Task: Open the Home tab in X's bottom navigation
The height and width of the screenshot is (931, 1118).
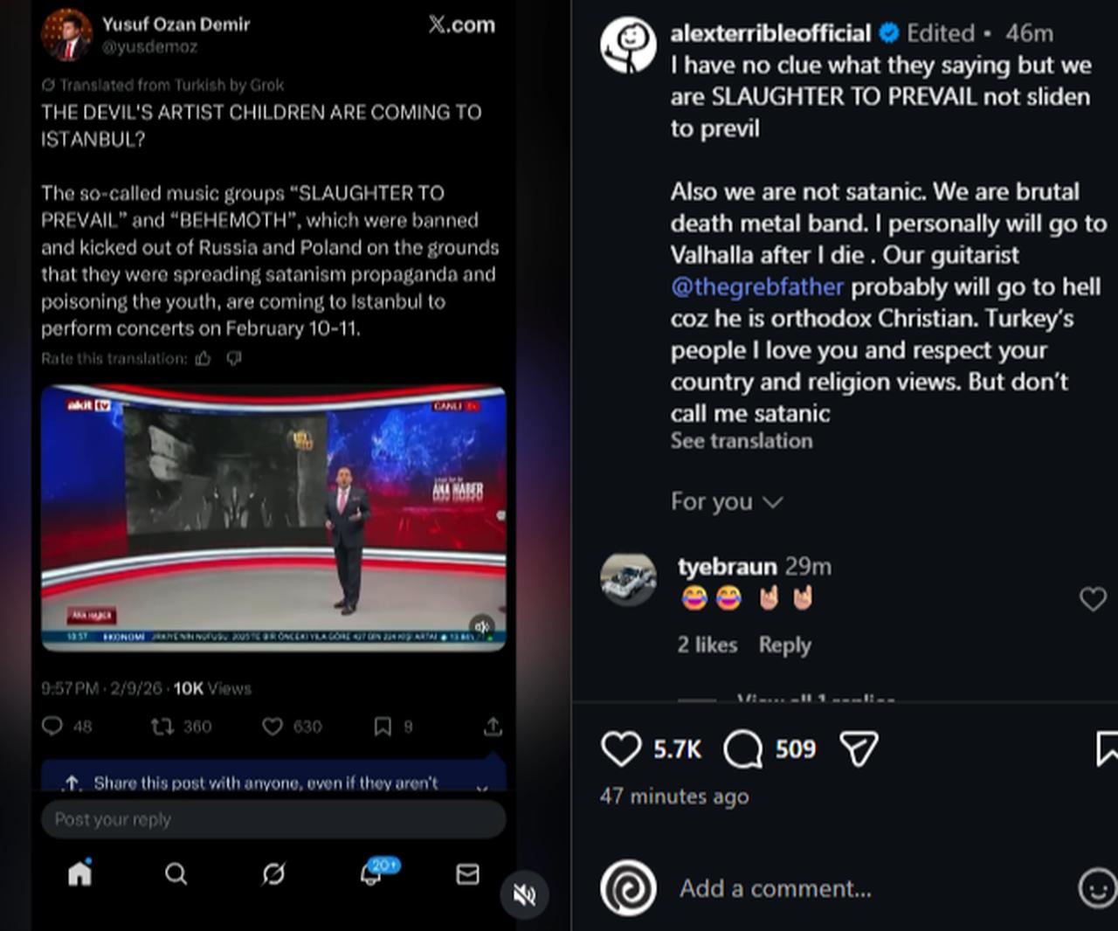Action: (80, 873)
